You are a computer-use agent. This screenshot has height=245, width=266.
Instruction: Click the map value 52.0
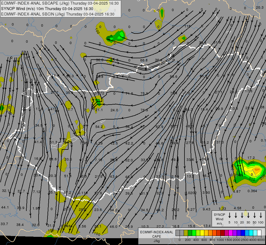129,160
